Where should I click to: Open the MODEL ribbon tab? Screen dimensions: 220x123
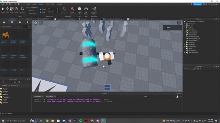34,4
